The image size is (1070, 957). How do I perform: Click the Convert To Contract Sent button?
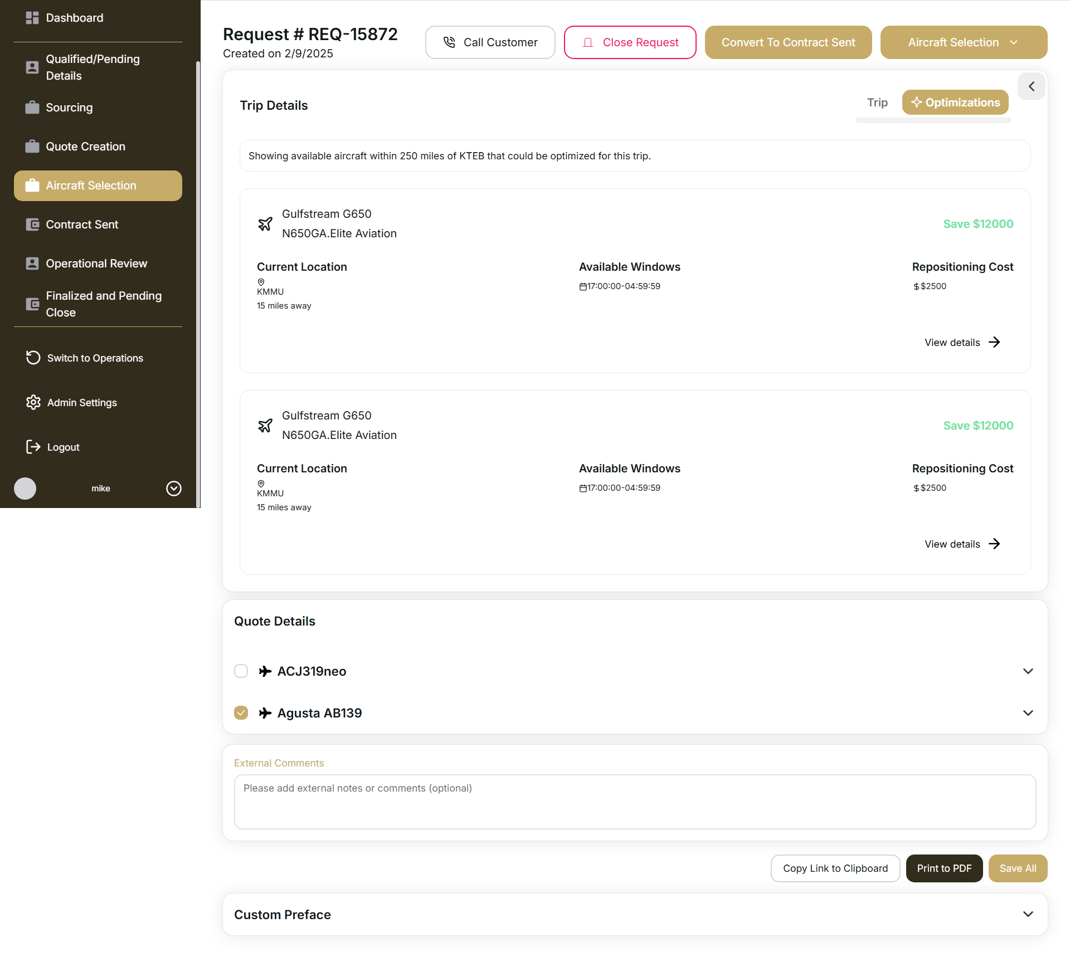coord(788,42)
